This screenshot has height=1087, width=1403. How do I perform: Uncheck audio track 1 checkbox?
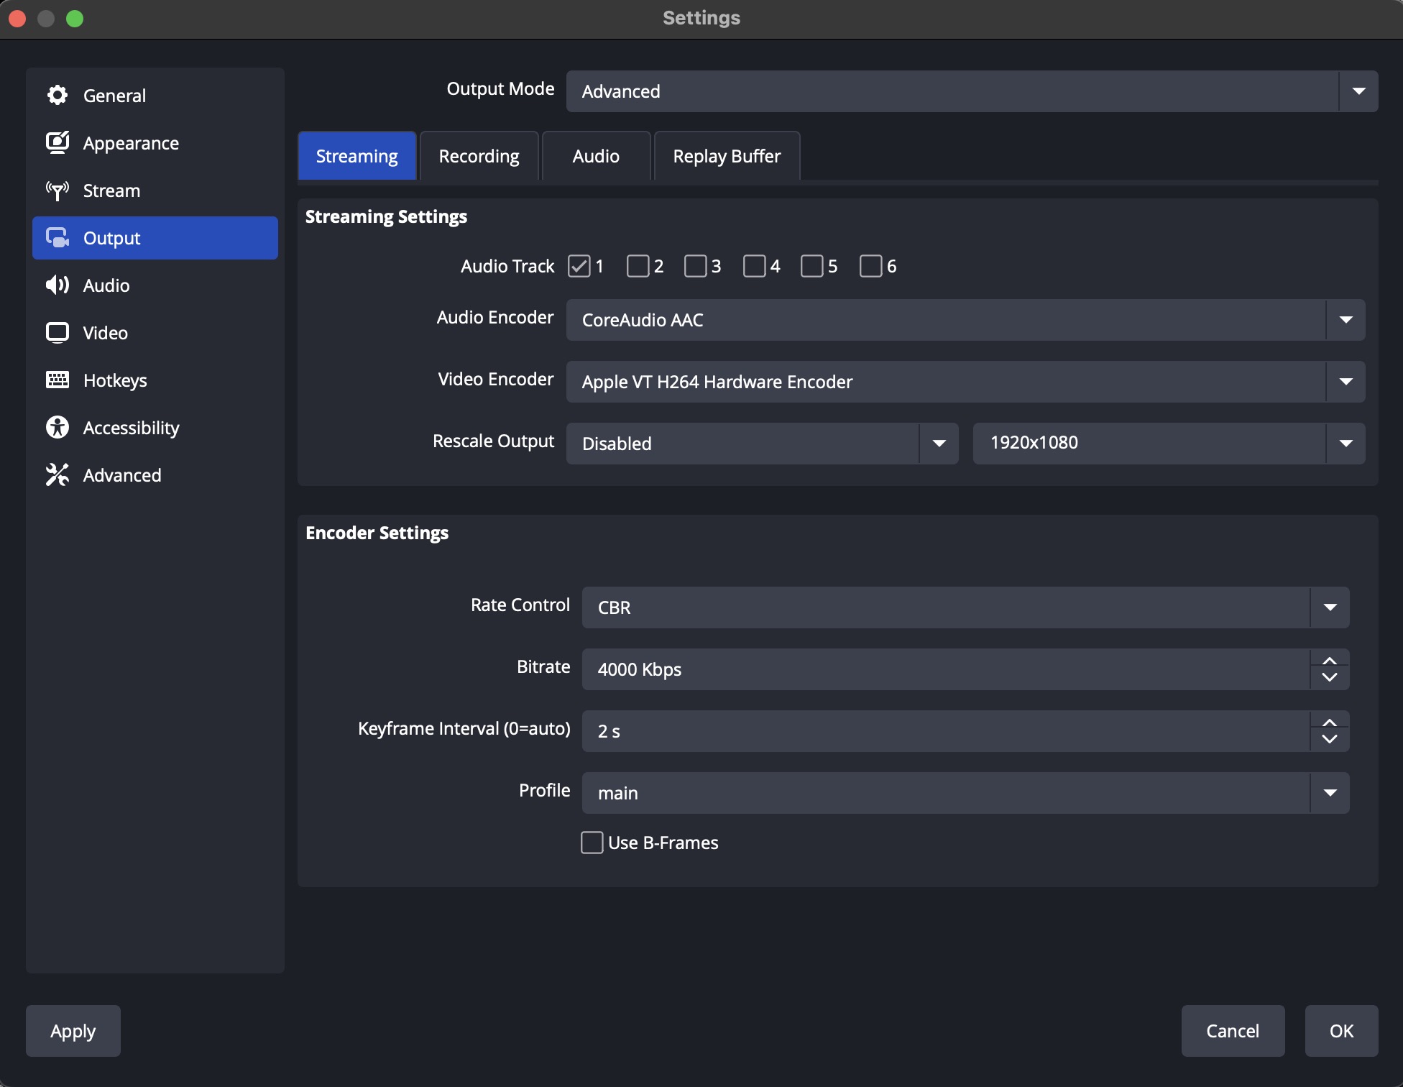click(x=579, y=266)
